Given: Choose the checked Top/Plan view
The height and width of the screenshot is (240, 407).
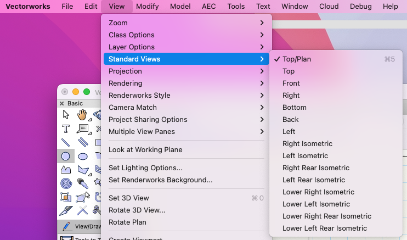Looking at the screenshot, I should point(296,59).
